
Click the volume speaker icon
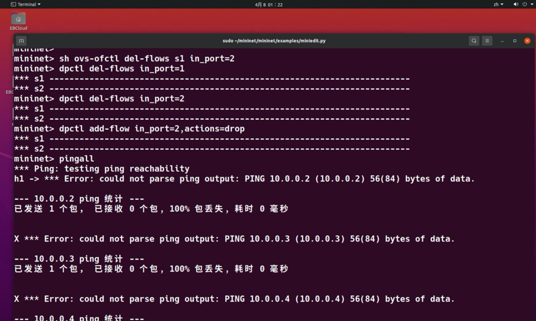(516, 4)
